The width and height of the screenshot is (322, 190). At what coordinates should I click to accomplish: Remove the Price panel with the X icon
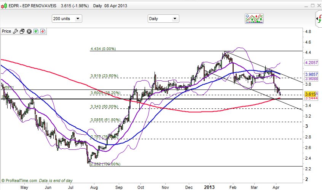(29, 31)
